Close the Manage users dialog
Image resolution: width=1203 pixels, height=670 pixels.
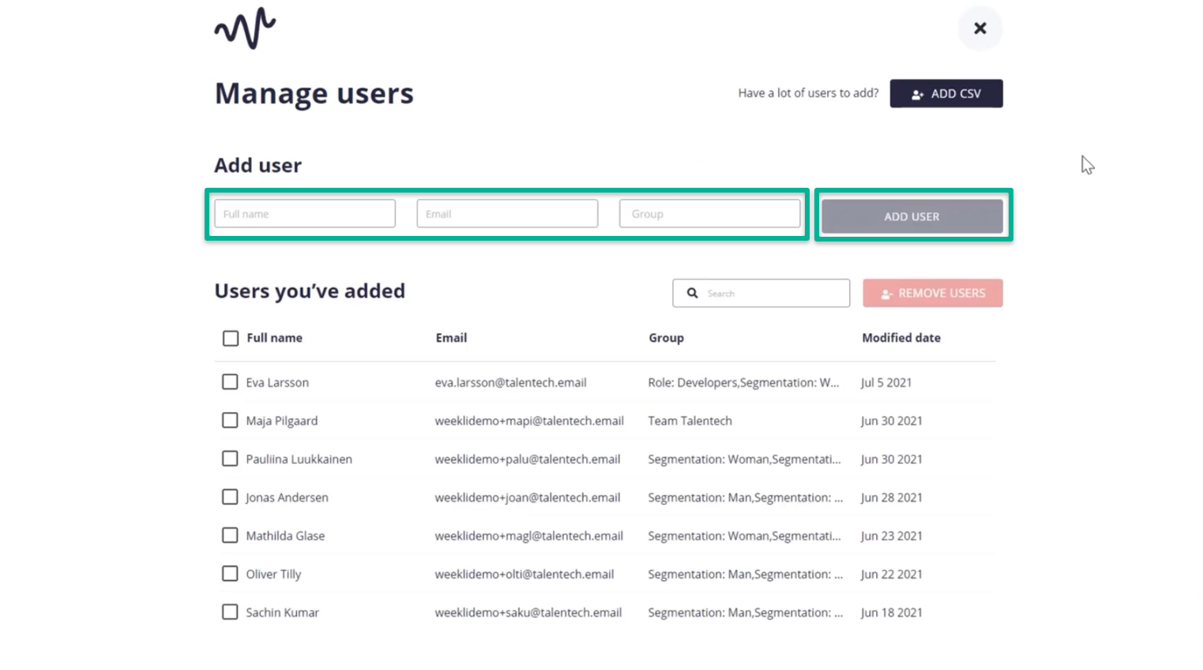(980, 28)
